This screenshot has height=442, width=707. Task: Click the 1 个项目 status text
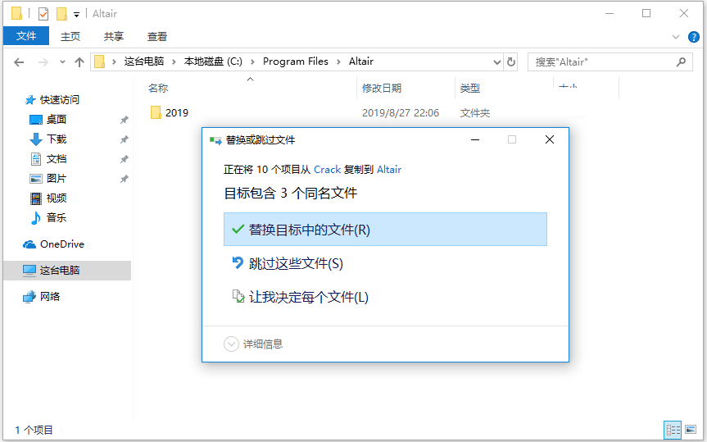point(34,430)
